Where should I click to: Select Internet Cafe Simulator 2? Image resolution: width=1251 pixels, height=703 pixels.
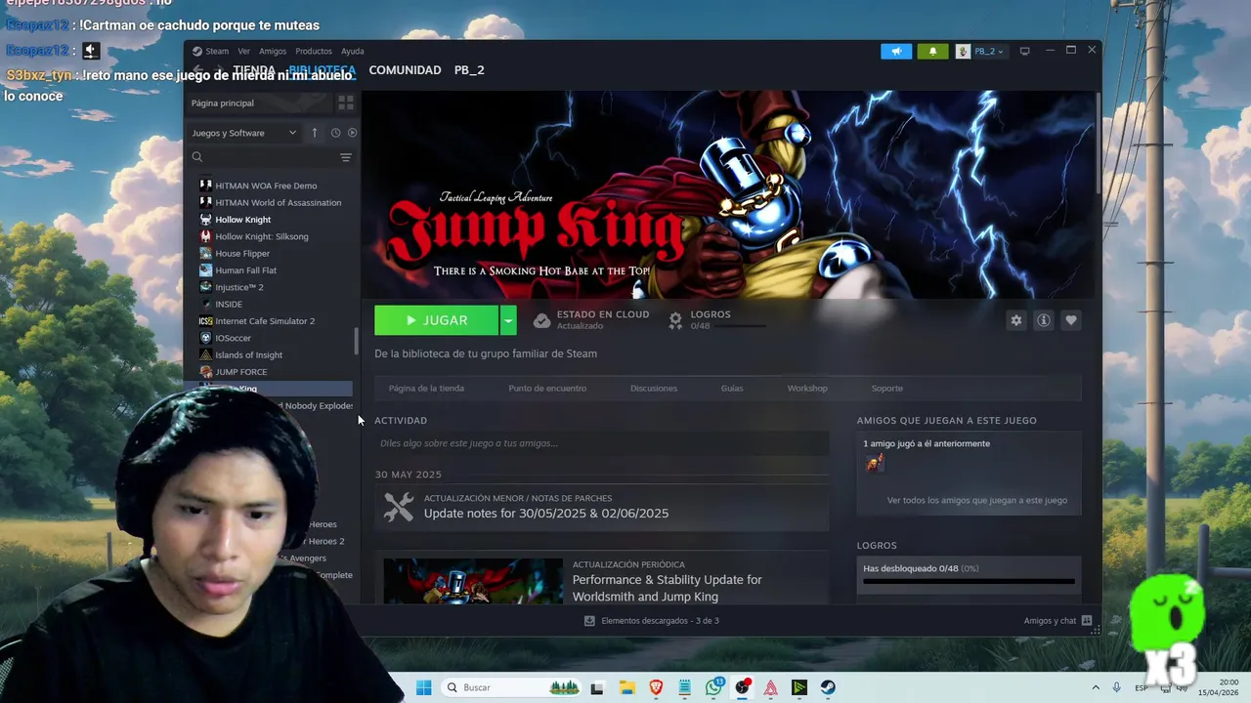tap(264, 321)
